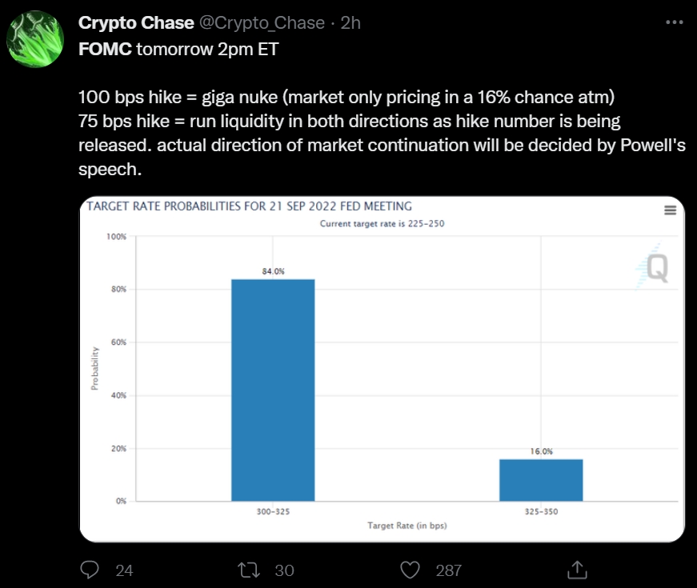The height and width of the screenshot is (588, 697).
Task: Open the @Crypto_Chase handle link
Action: (x=262, y=22)
